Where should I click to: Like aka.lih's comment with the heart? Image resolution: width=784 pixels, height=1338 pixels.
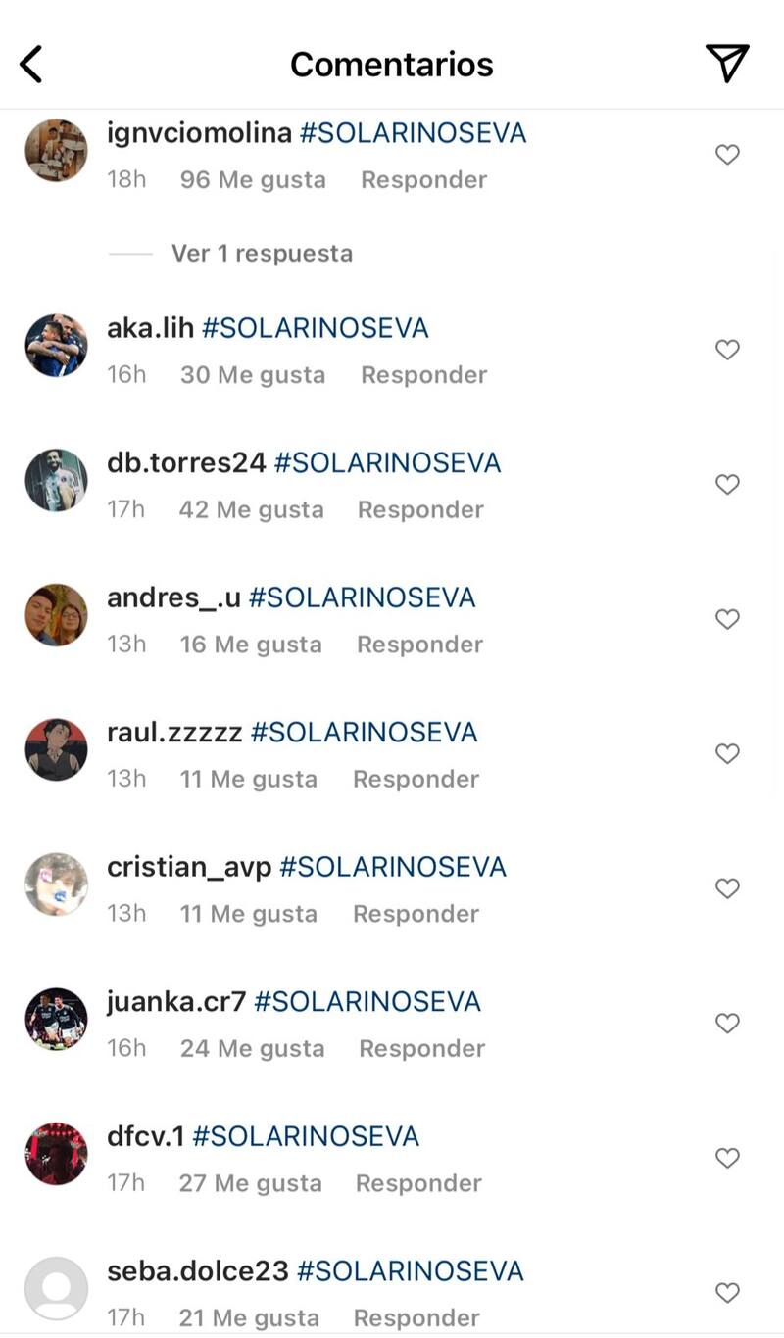(x=727, y=350)
